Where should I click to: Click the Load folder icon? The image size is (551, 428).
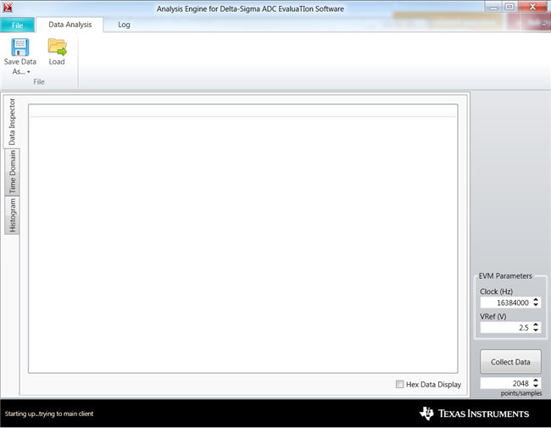coord(58,47)
